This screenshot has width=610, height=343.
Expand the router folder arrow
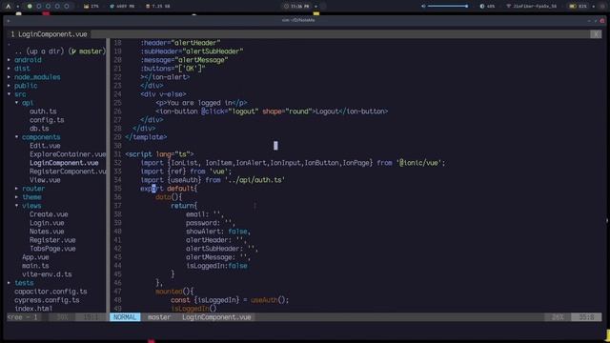tap(17, 189)
